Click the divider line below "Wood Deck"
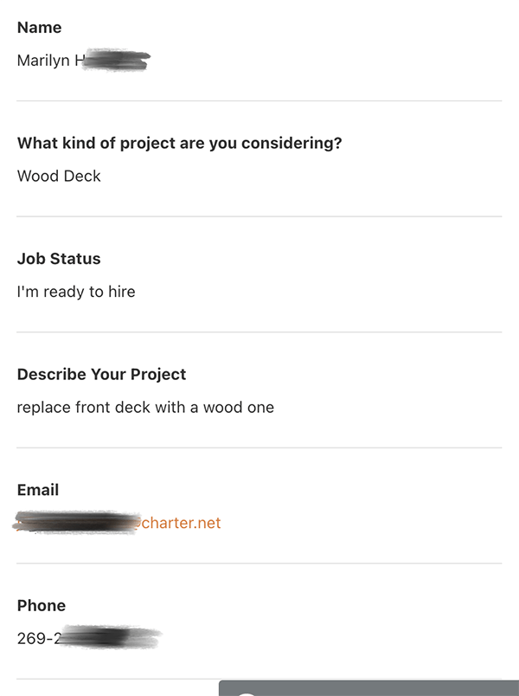The width and height of the screenshot is (519, 696). [259, 216]
